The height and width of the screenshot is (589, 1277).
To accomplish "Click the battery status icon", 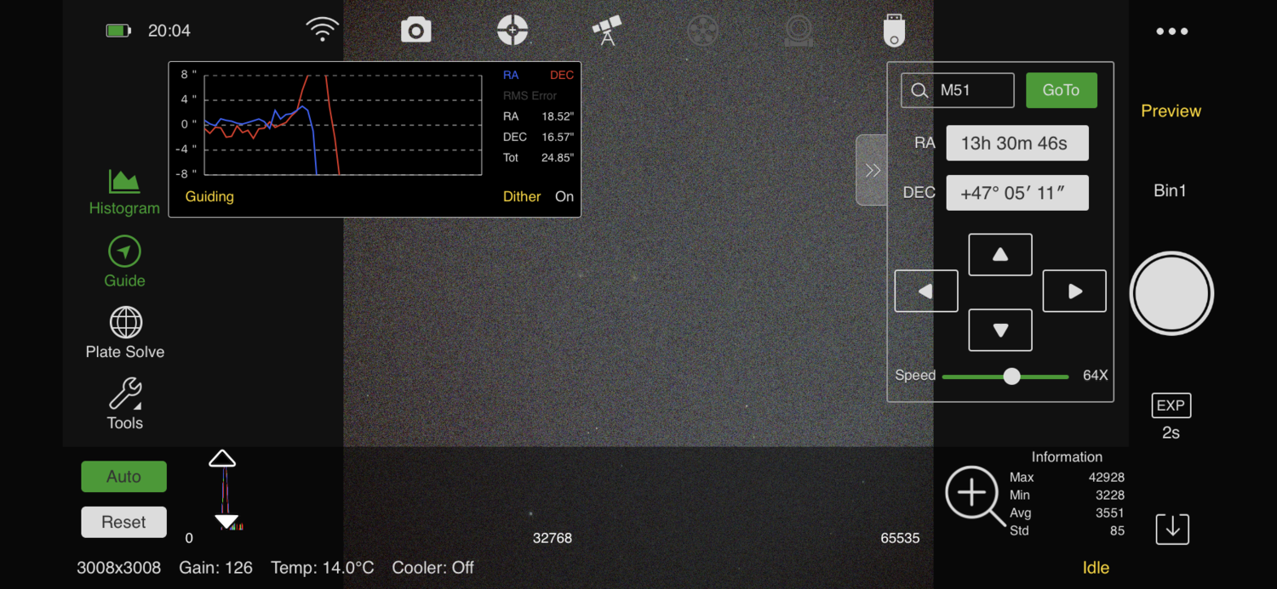I will [118, 31].
